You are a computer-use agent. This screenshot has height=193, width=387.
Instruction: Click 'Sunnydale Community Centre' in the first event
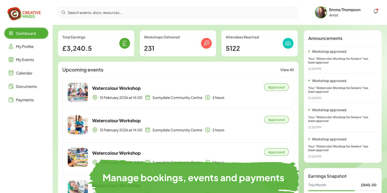[177, 98]
